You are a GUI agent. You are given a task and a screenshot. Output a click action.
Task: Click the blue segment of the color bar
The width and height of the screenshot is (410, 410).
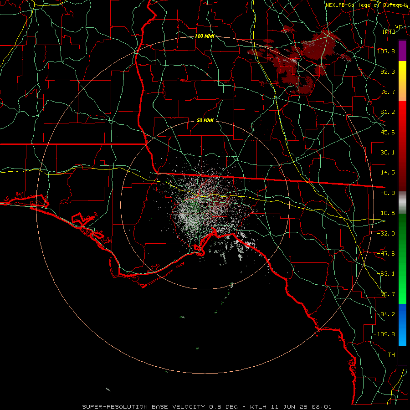[x=402, y=325]
